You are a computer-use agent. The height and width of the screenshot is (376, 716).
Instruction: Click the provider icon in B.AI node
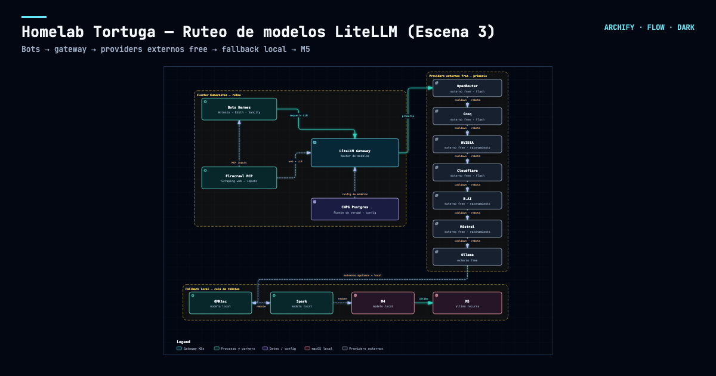tap(437, 195)
